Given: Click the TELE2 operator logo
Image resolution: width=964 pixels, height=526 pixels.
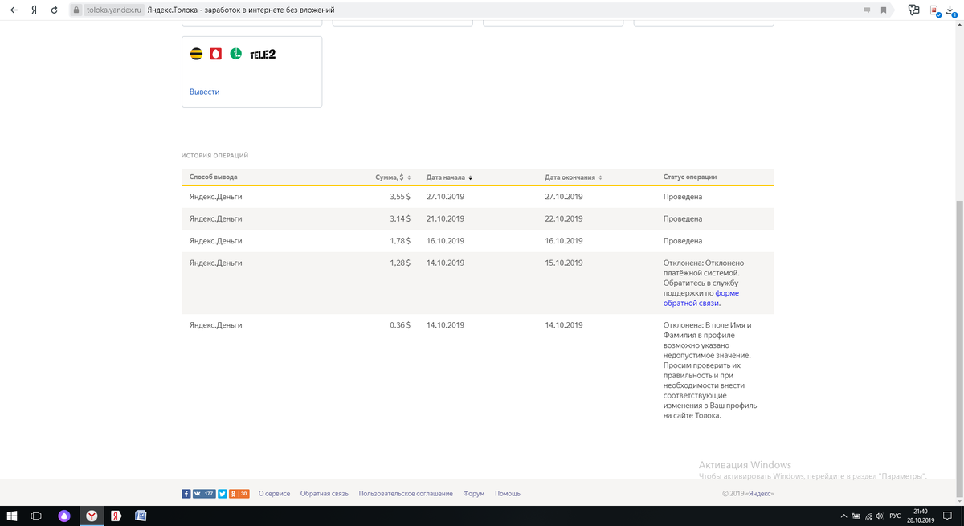Looking at the screenshot, I should click(x=263, y=55).
